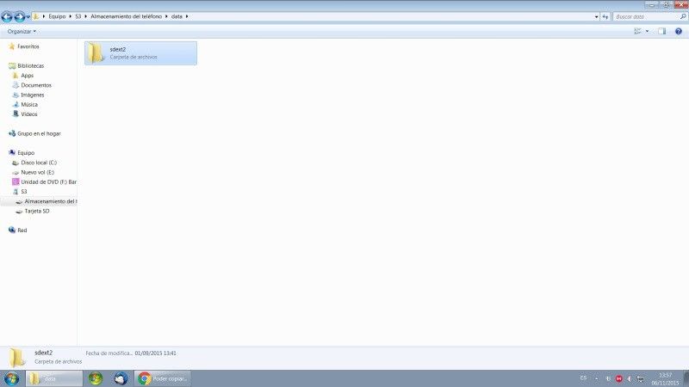Refresh the folder via address bar refresh icon
The height and width of the screenshot is (387, 689).
pyautogui.click(x=605, y=16)
